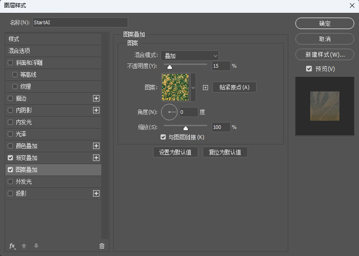
Task: Toggle 与图层链接 checkbox
Action: tap(163, 137)
